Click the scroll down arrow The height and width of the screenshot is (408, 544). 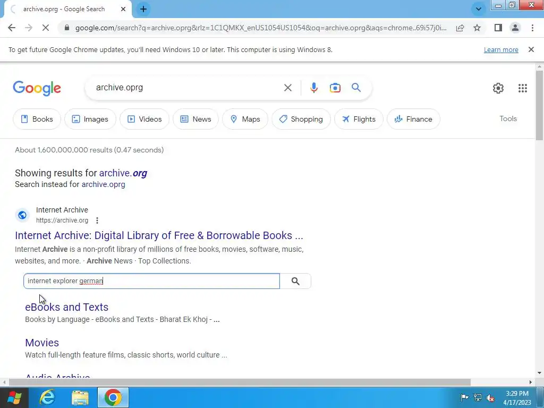click(x=539, y=373)
